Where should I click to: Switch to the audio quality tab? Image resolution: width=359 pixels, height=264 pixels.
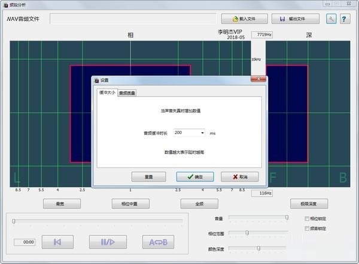coord(127,93)
